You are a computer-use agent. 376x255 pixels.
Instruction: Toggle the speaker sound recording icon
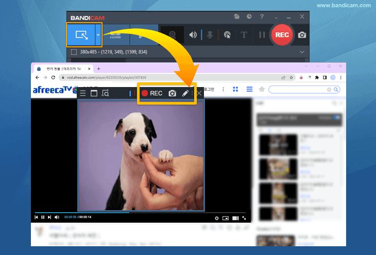pos(193,35)
